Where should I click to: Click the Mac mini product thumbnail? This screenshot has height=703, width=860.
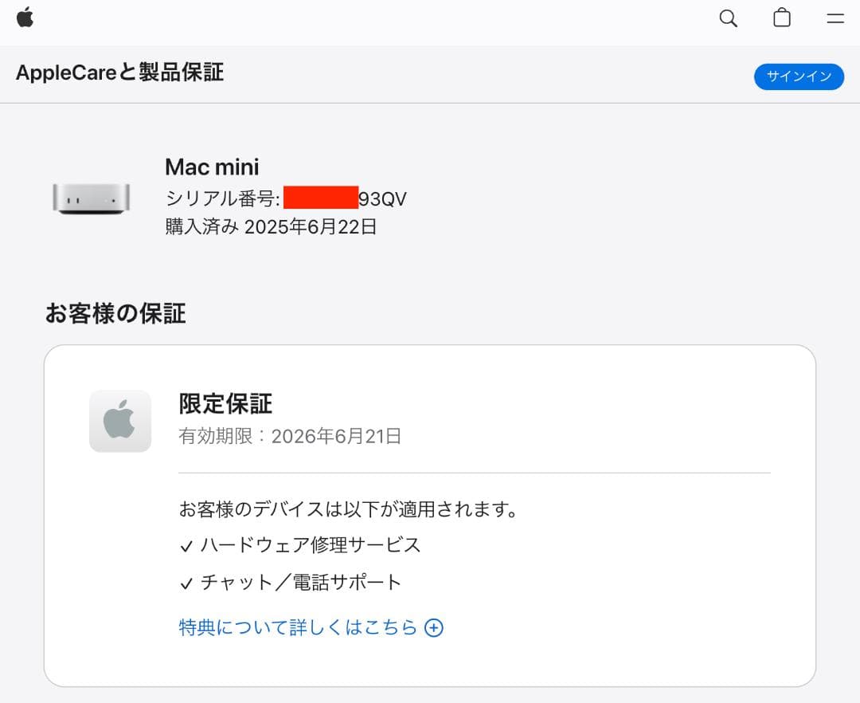(90, 197)
